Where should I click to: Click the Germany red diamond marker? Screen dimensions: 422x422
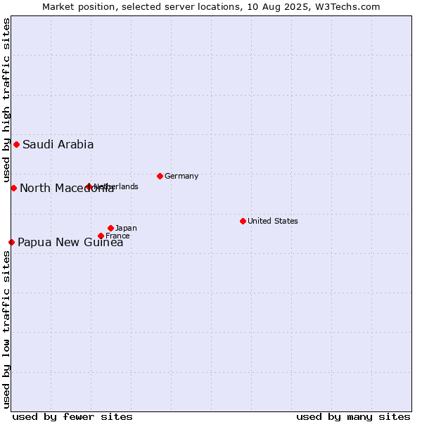point(160,177)
